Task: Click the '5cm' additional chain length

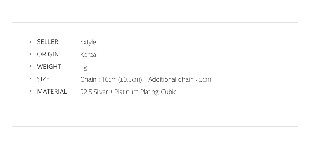Action: 205,79
